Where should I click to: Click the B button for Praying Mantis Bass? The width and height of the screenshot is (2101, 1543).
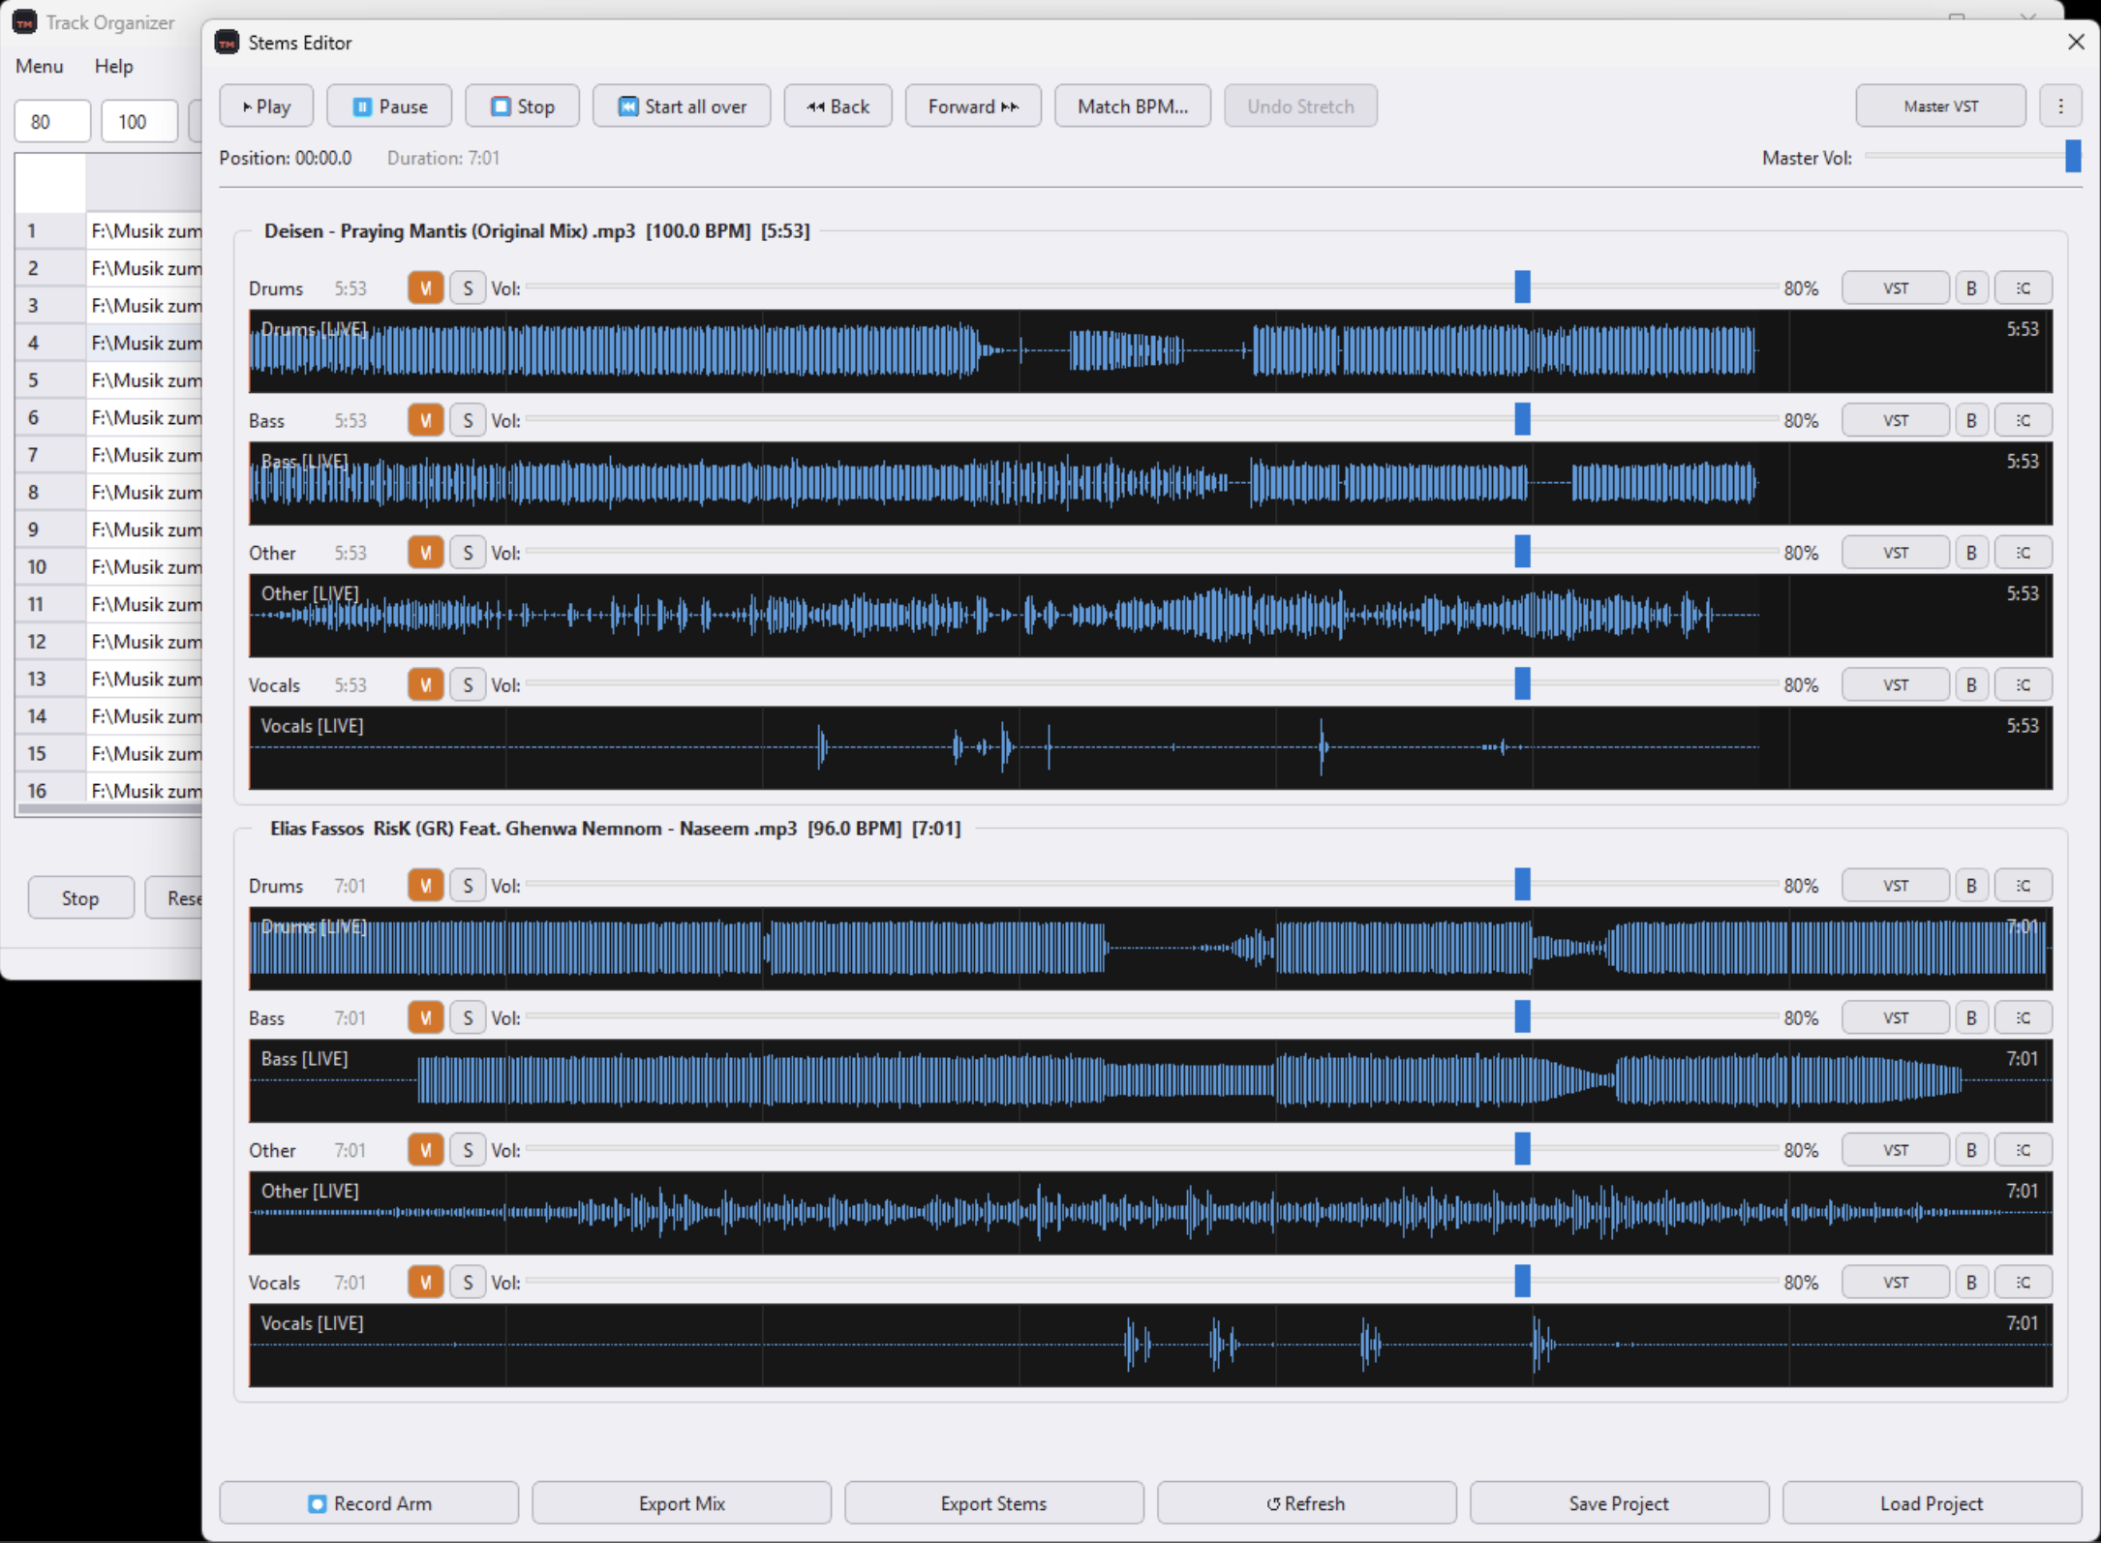[1971, 421]
